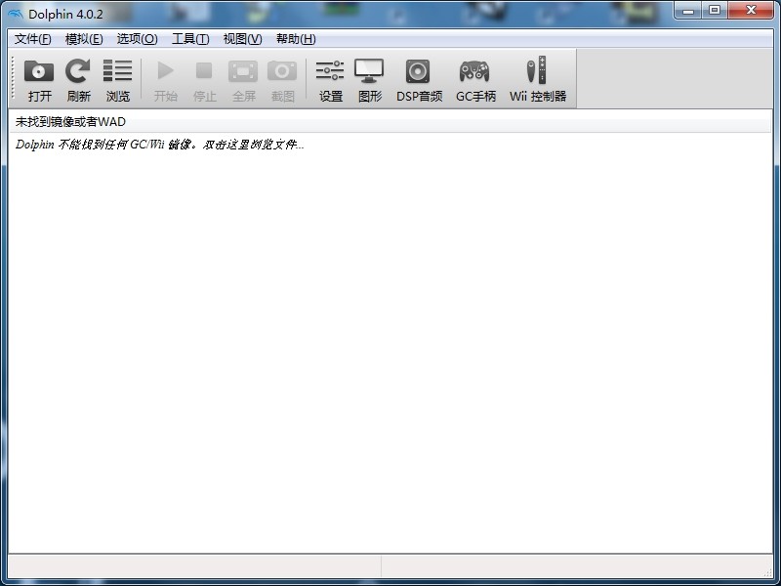Viewport: 781px width, 586px height.
Task: Open Wii 控制器 remote configuration
Action: (536, 70)
